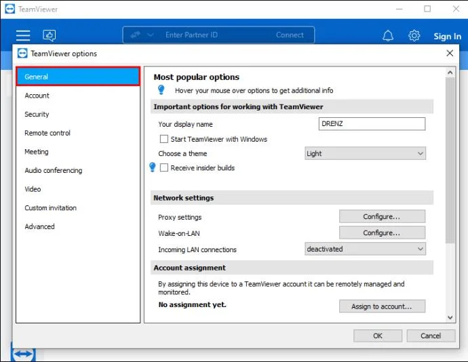Click the lightbulb hint icon under Most popular options
468x362 pixels.
pos(161,89)
